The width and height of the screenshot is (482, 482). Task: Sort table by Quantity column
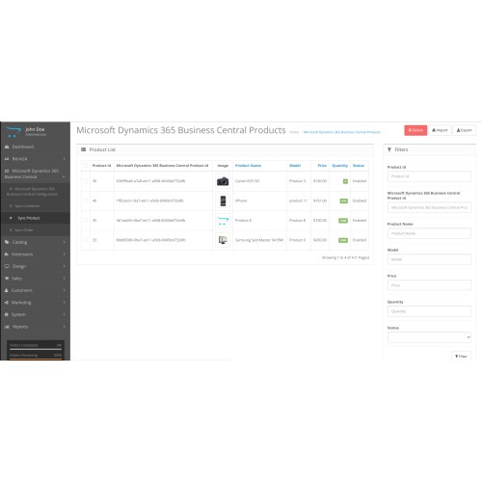pos(340,166)
